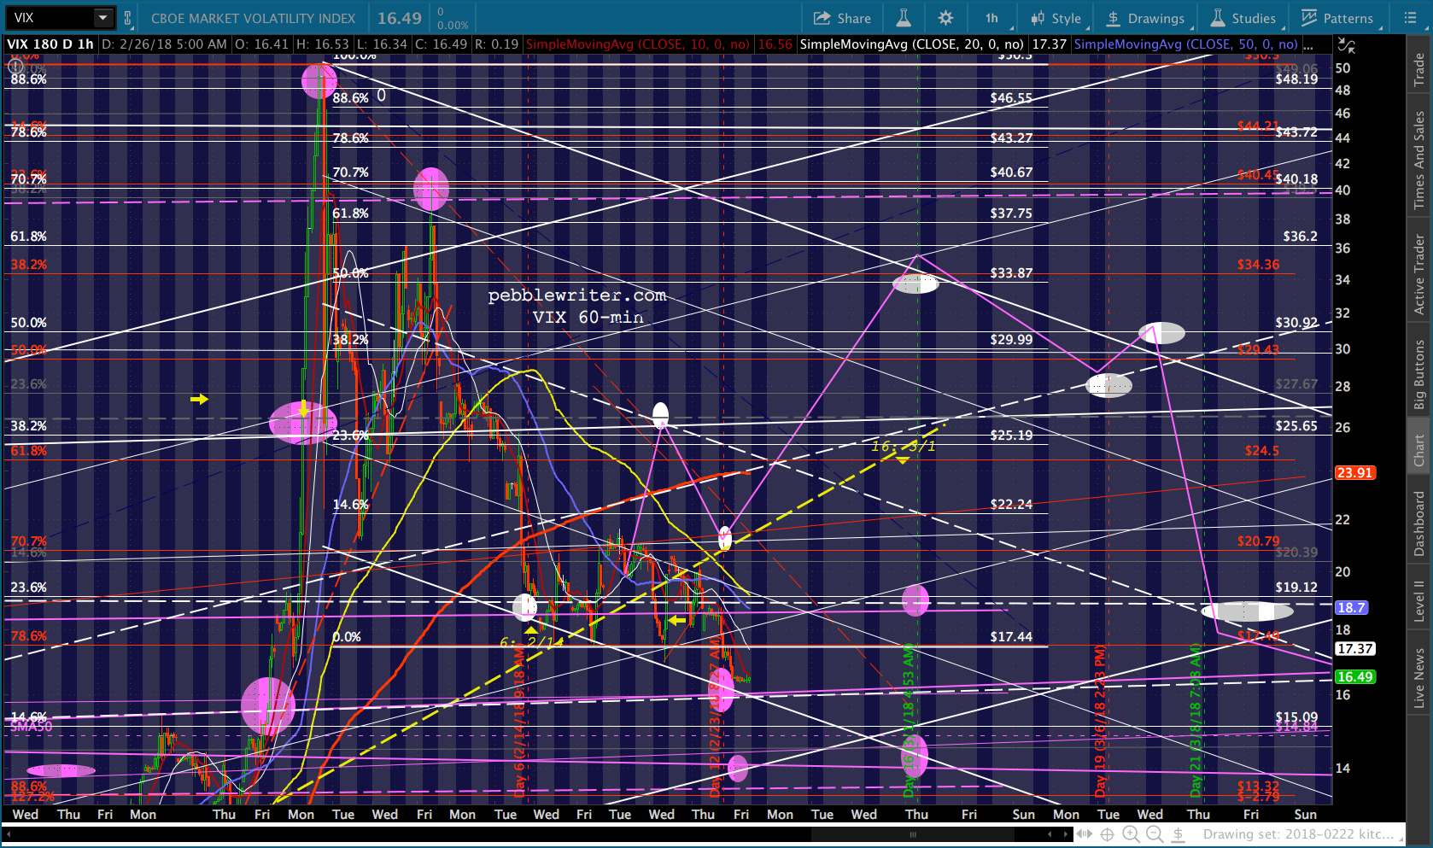The image size is (1433, 848).
Task: Open the Style menu
Action: click(1056, 18)
